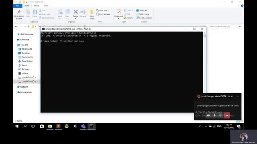Switch to the View ribbon tab

pos(46,6)
